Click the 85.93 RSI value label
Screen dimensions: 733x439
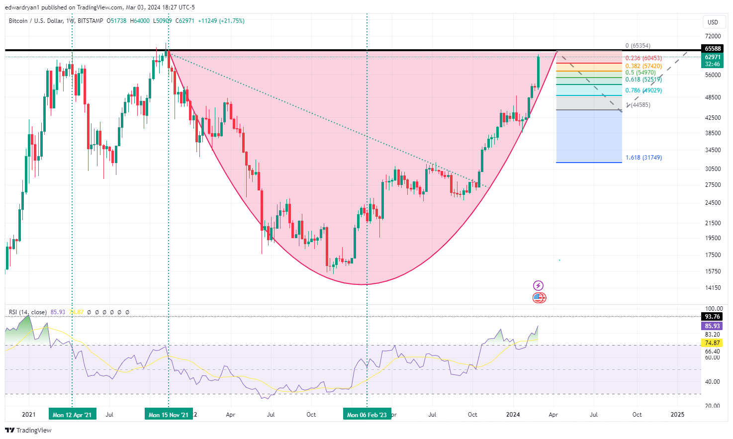click(x=713, y=326)
